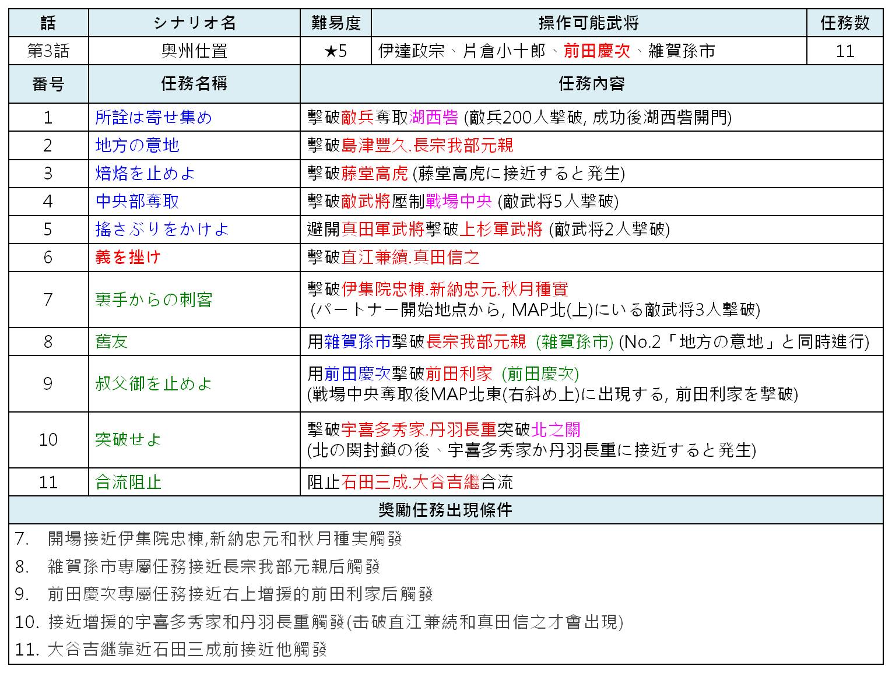Viewport: 892px width, 673px height.
Task: Click the red 義を挫け mission name
Action: coord(128,258)
